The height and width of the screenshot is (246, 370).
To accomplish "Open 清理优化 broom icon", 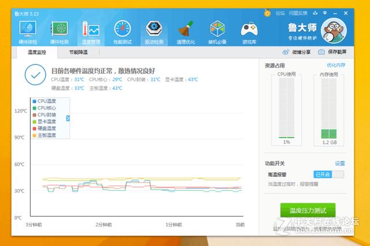I will point(186,29).
